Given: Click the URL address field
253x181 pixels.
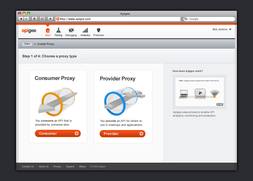Looking at the screenshot, I should (118, 19).
